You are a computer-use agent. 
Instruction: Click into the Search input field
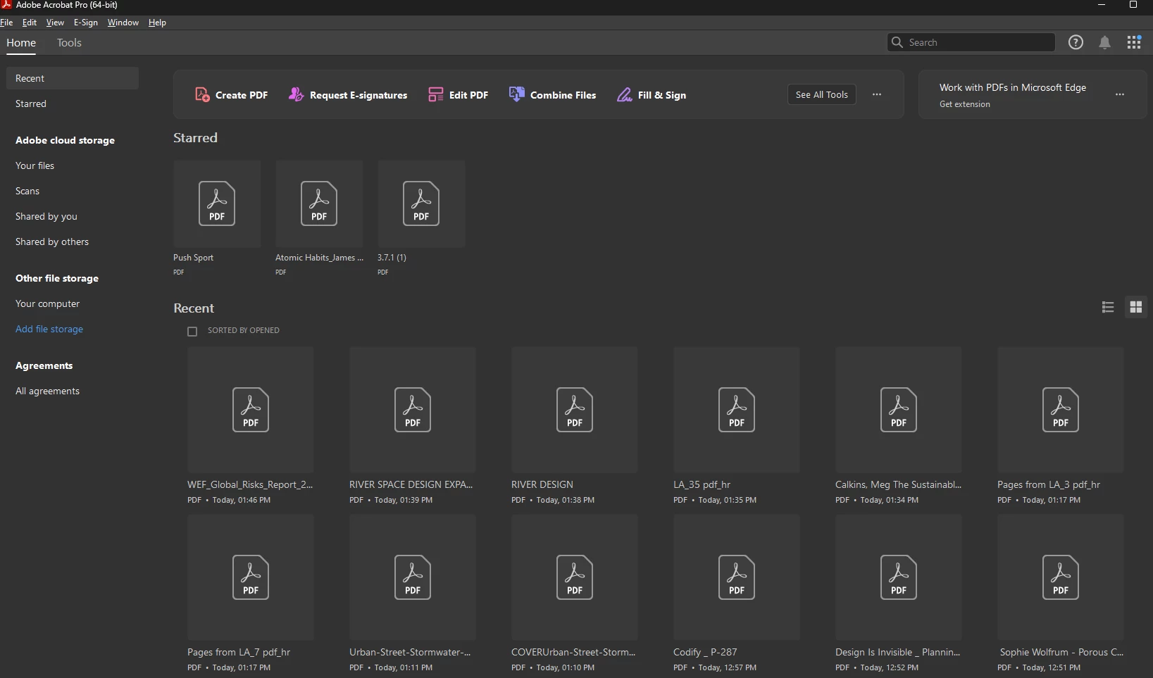coord(971,42)
